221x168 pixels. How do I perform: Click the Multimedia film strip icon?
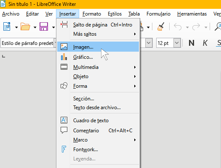64,67
